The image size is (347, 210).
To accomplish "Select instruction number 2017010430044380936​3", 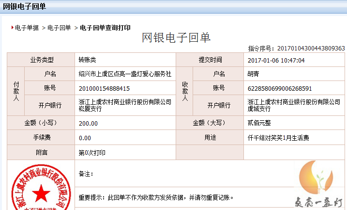I will 311,48.
